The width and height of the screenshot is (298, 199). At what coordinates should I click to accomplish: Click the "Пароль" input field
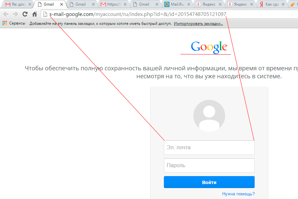[209, 165]
